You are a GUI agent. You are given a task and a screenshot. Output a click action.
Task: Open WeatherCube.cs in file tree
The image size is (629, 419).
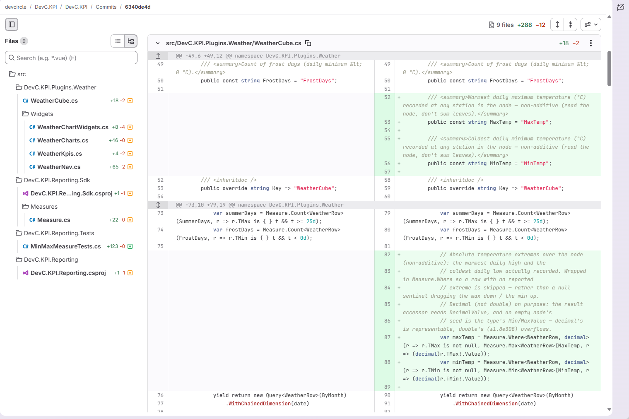click(x=54, y=101)
